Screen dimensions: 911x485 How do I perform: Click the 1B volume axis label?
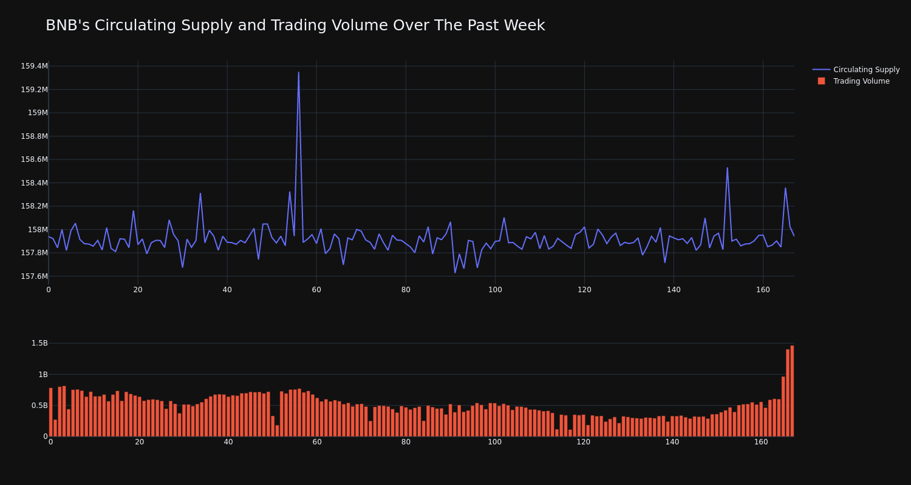(43, 374)
